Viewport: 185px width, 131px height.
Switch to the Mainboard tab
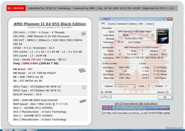tap(122, 24)
